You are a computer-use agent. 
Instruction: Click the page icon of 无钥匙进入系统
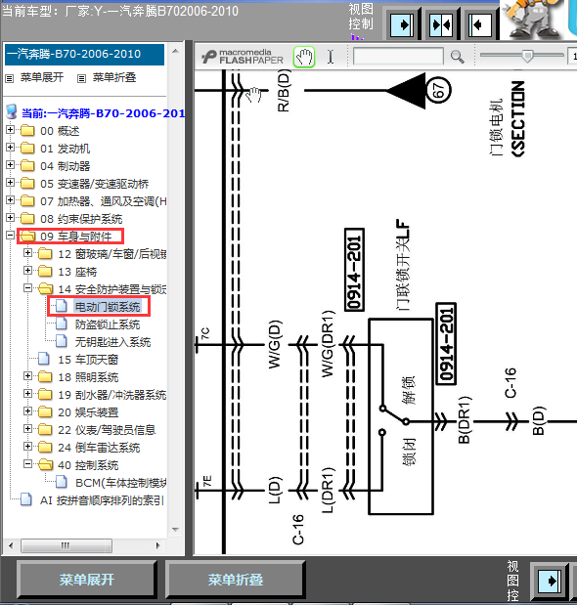pos(62,341)
